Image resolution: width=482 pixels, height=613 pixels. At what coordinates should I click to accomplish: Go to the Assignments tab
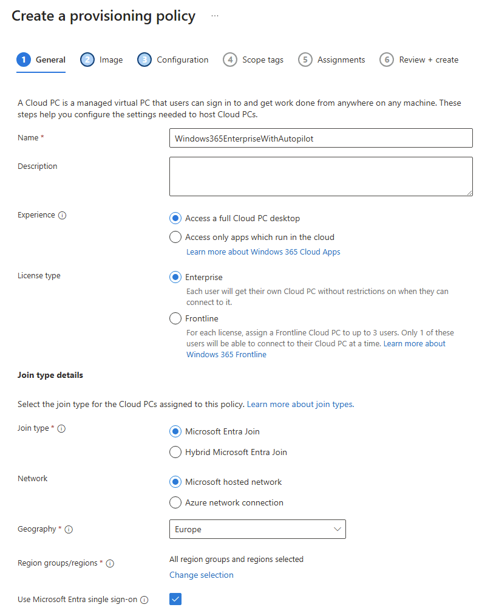click(332, 60)
